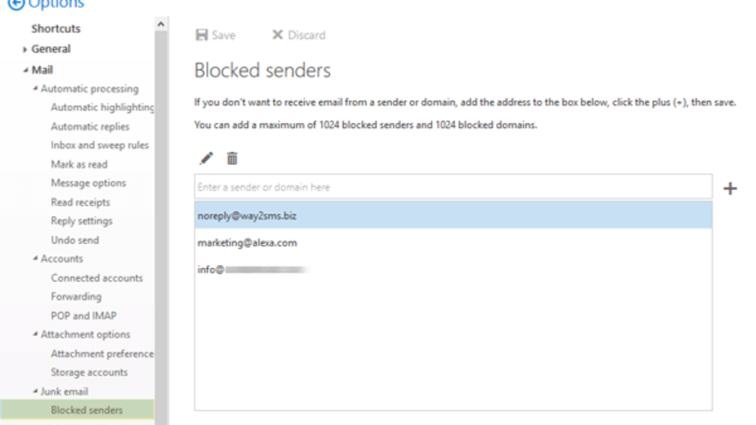Collapse the Automatic processing group
Image resolution: width=756 pixels, height=425 pixels.
36,89
